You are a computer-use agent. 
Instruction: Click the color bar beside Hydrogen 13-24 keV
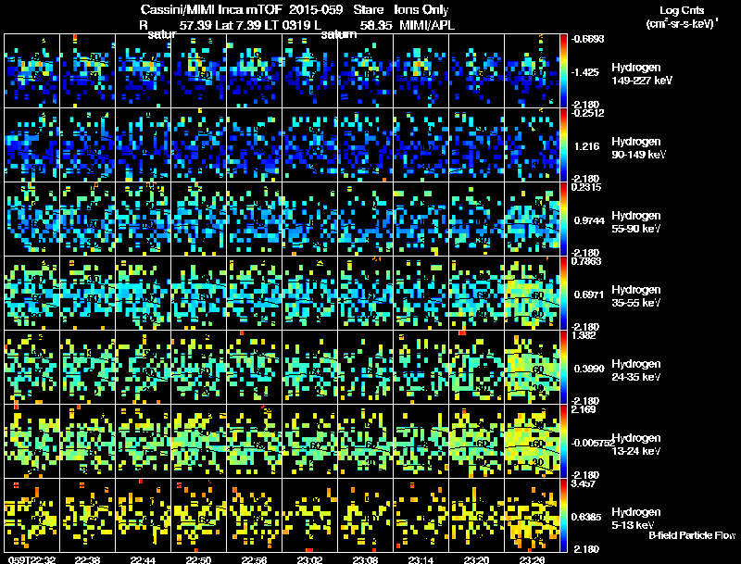(563, 442)
